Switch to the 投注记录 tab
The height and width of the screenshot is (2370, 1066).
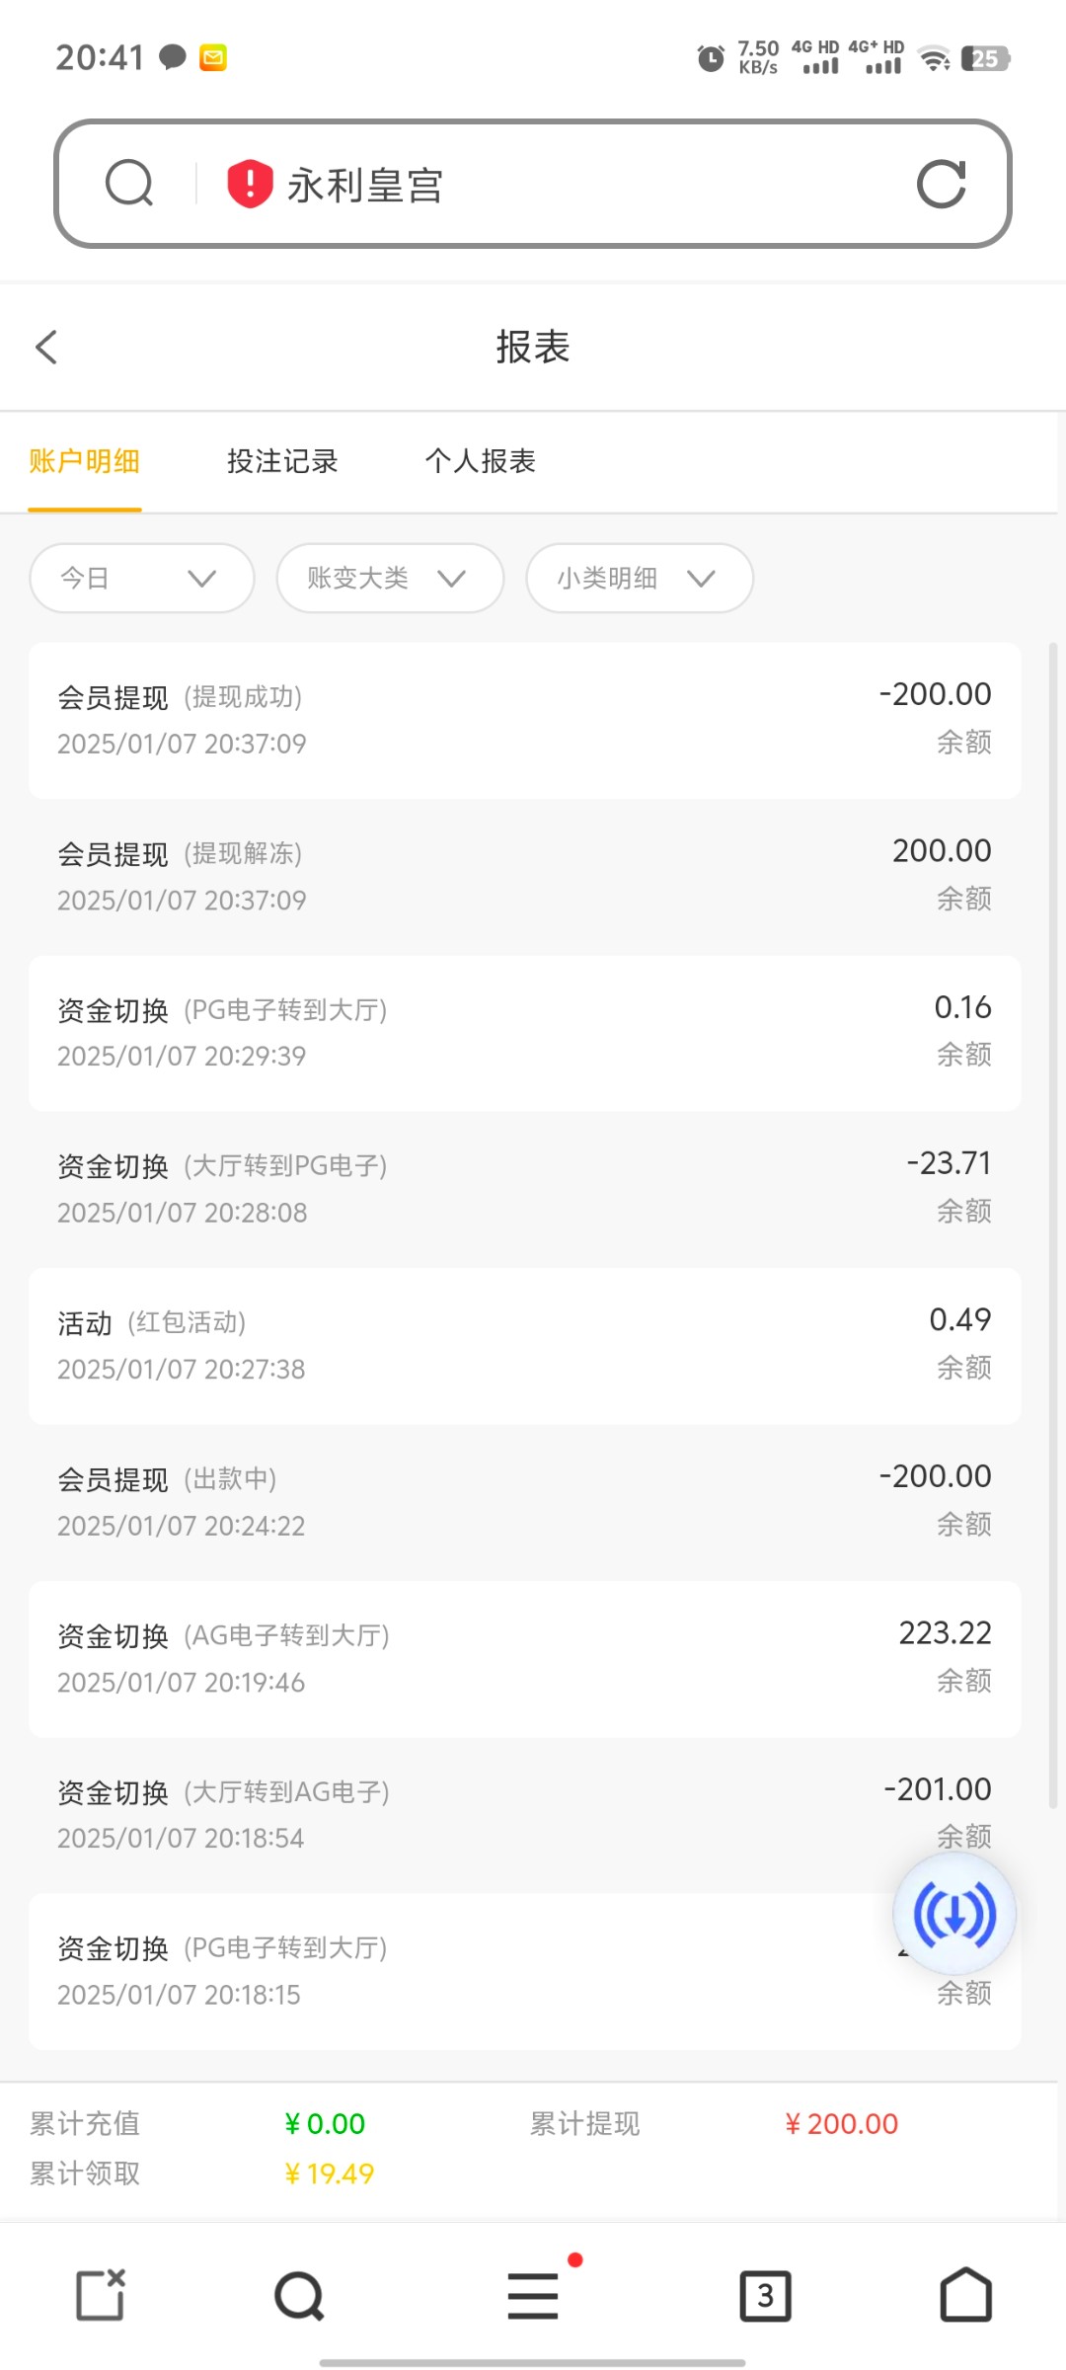282,461
